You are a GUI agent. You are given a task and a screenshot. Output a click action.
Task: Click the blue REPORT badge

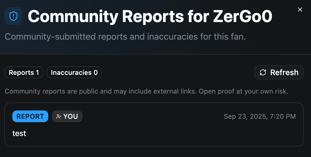(x=30, y=116)
